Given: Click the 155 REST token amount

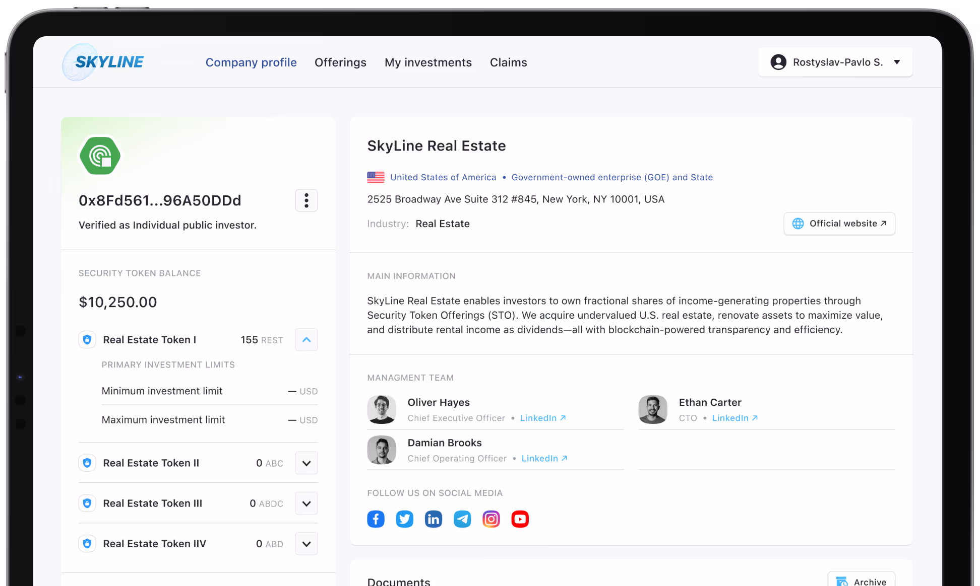Looking at the screenshot, I should click(x=262, y=340).
